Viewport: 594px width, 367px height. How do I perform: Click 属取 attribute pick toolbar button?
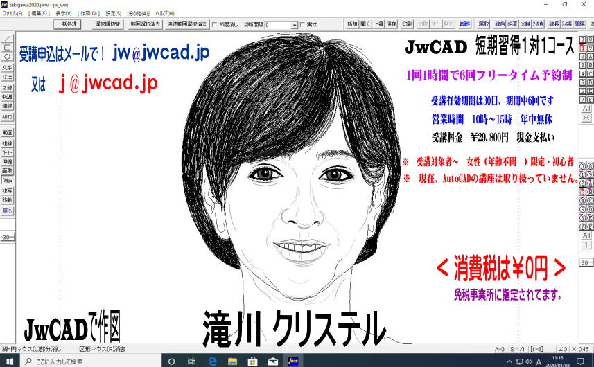483,24
